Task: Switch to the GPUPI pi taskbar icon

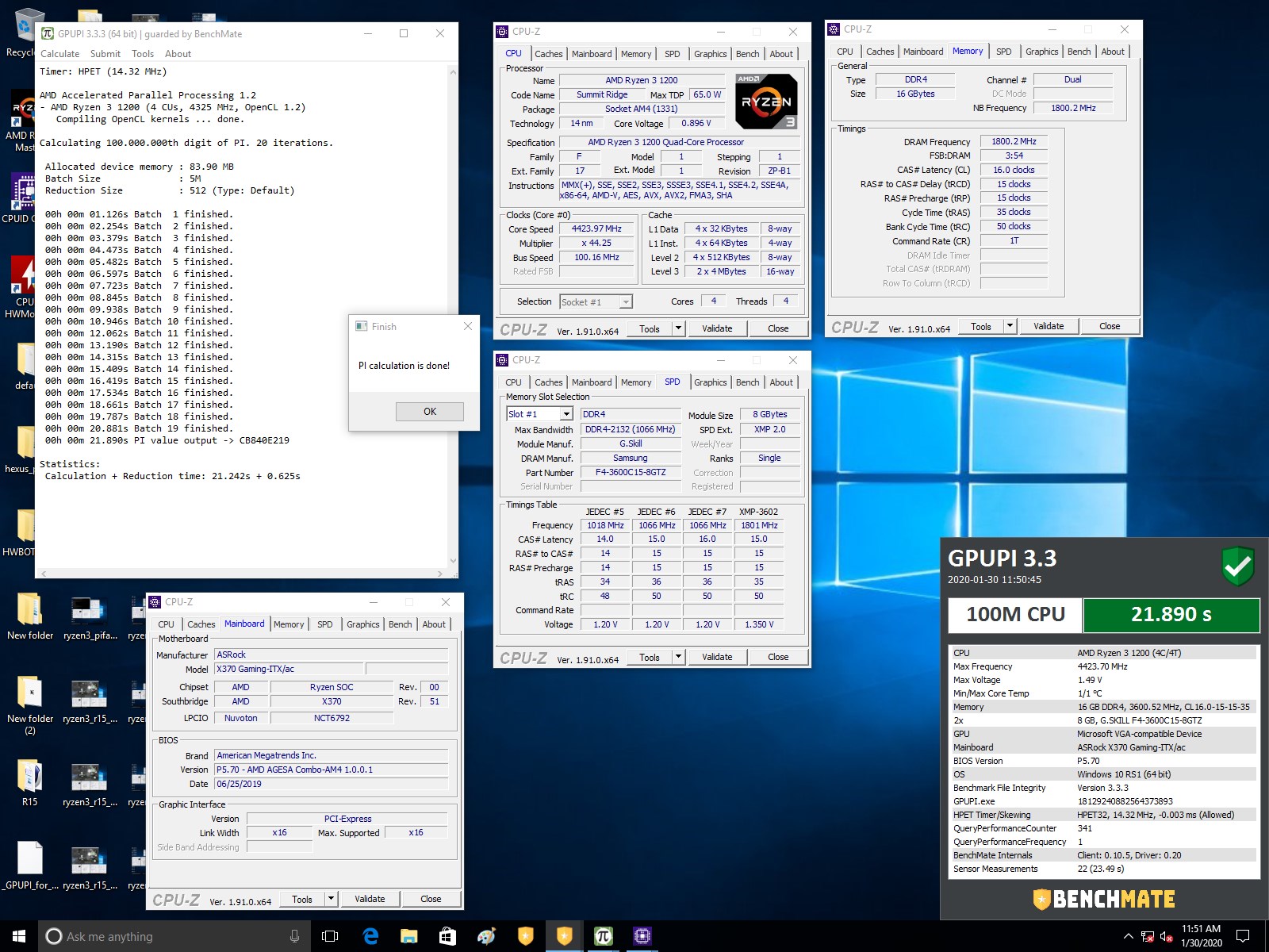Action: click(x=603, y=936)
